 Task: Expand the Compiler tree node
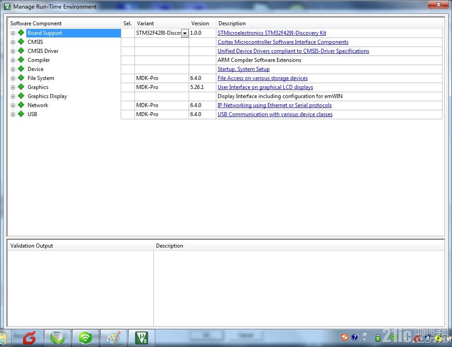(x=13, y=60)
